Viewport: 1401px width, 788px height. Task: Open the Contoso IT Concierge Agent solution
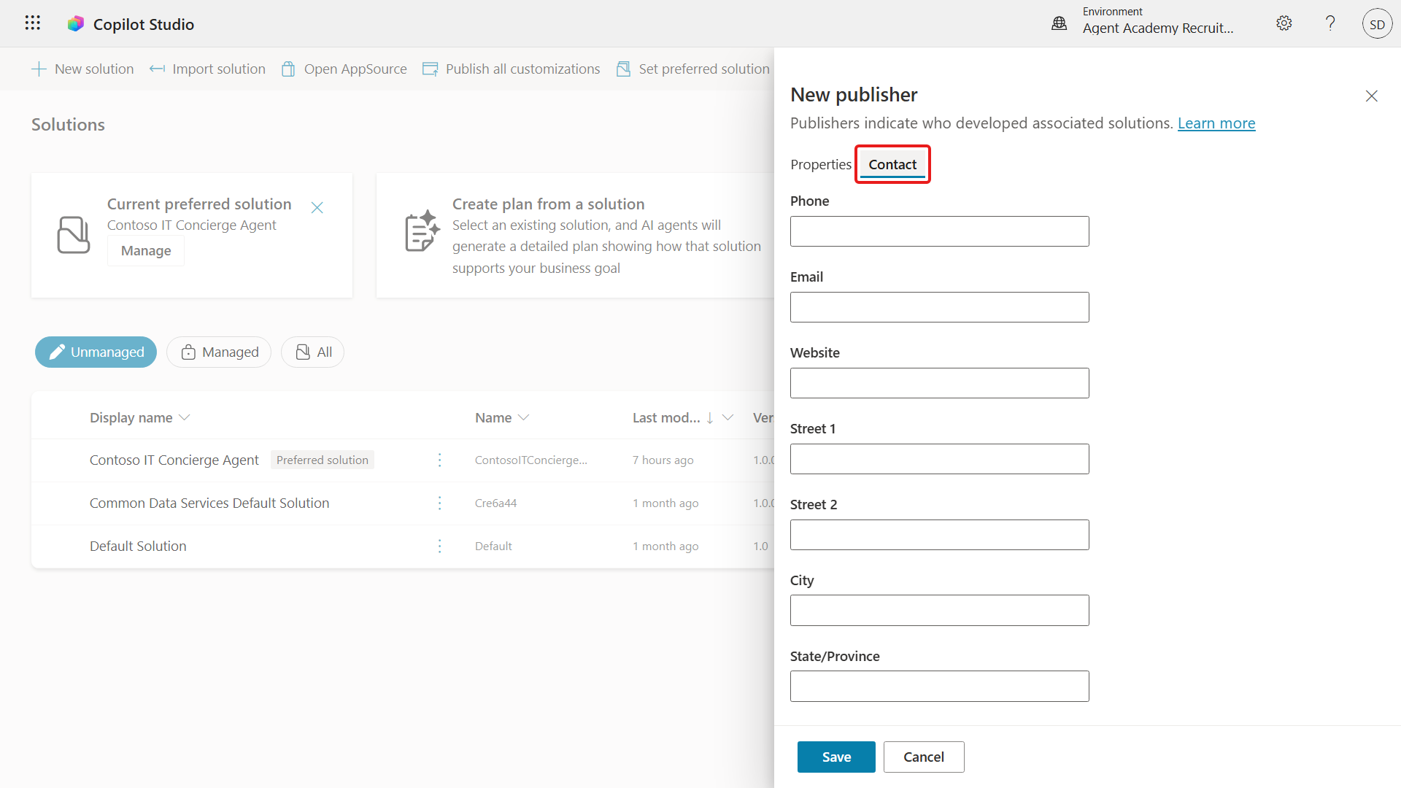[174, 460]
